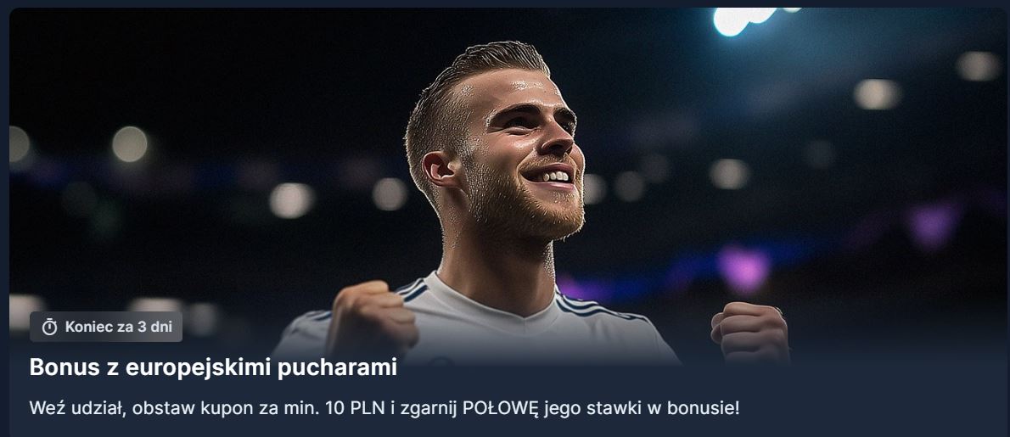Click the raised fist at the banner's right
The image size is (1010, 437).
pyautogui.click(x=750, y=330)
